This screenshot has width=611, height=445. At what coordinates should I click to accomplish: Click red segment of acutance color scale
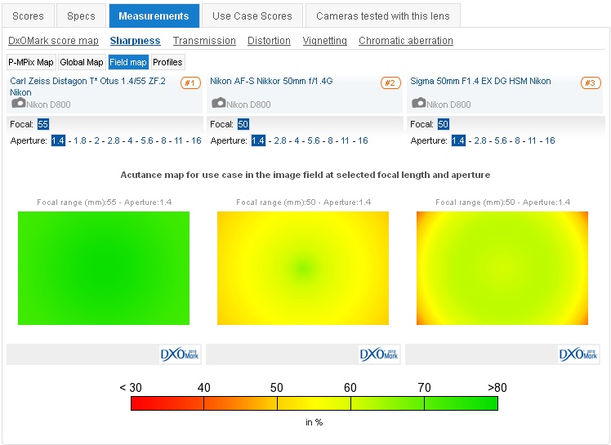click(x=167, y=403)
